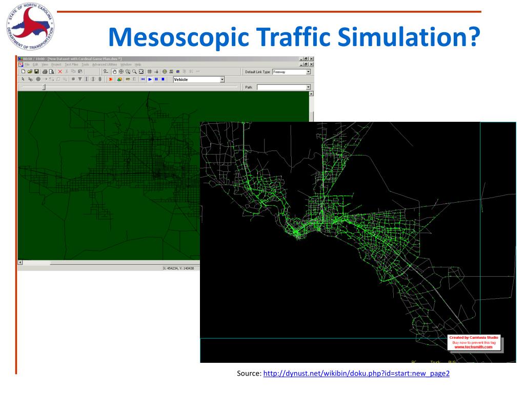Click the green multi-colored globe icon

pos(119,79)
